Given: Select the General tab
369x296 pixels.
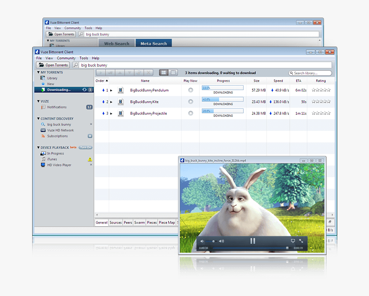Looking at the screenshot, I should coord(102,222).
